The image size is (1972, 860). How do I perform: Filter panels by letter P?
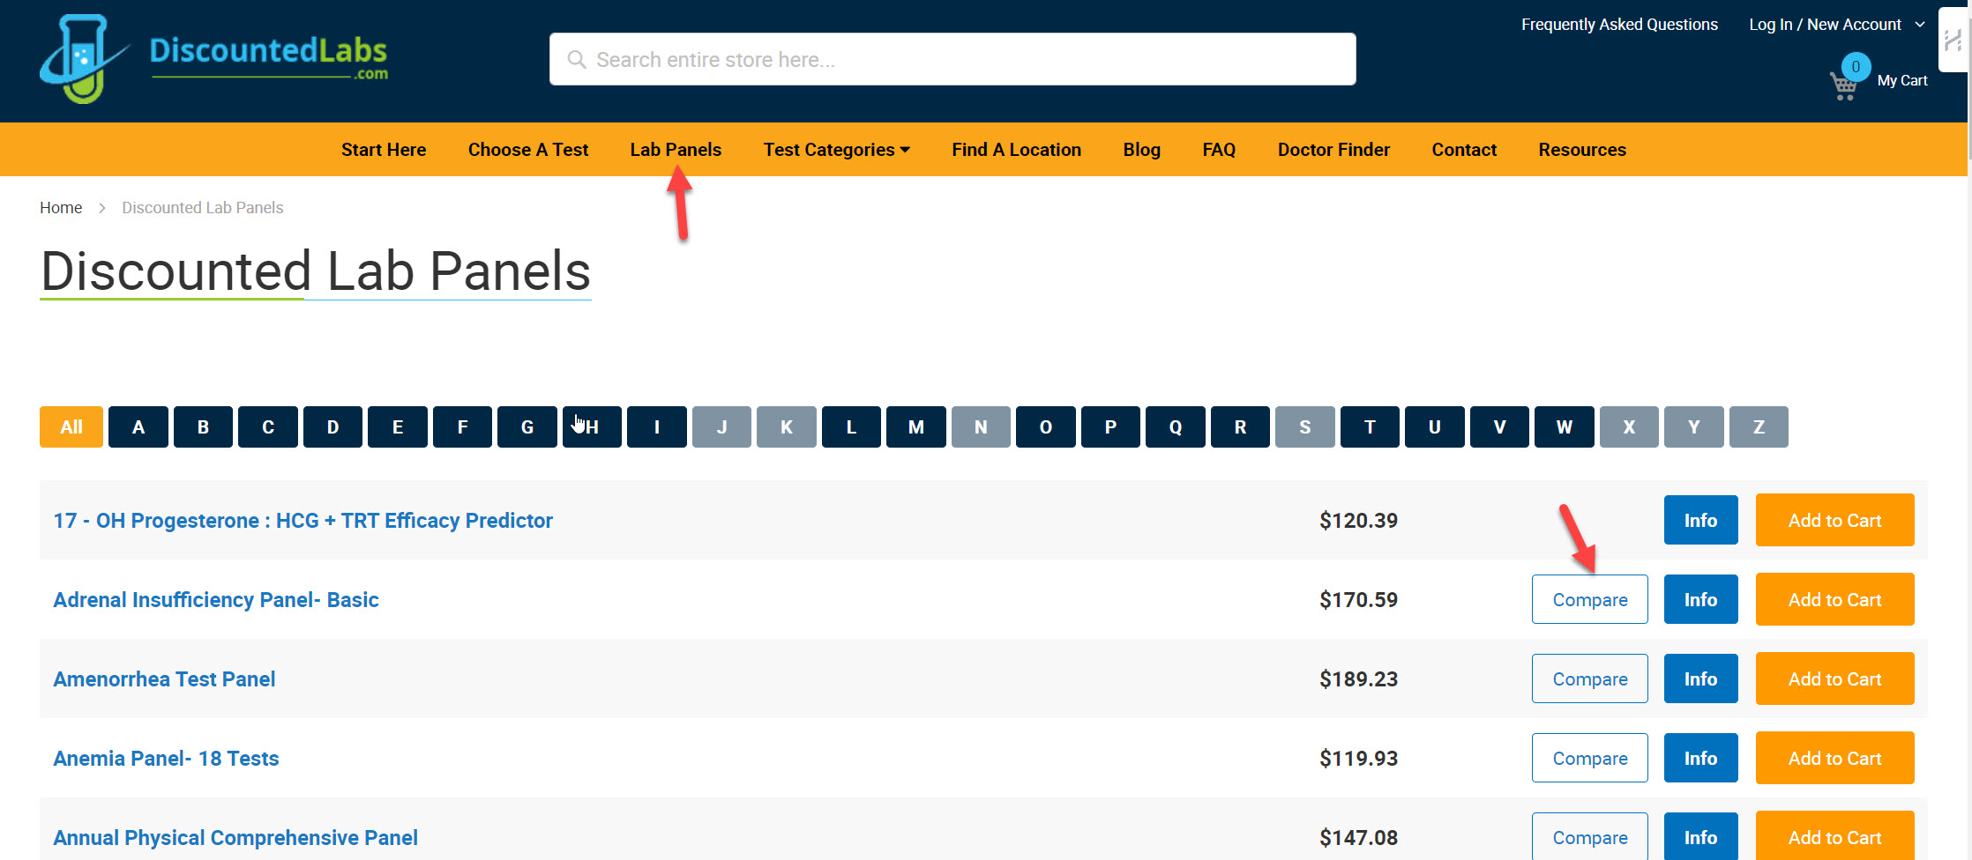tap(1110, 426)
